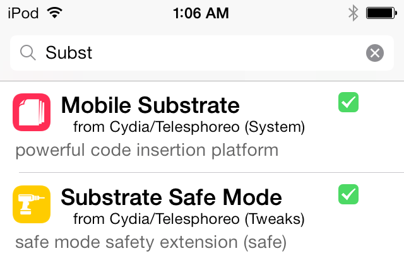Image resolution: width=404 pixels, height=263 pixels.
Task: Tap "from Cydia/Telesphoreo (Tweaks)" source line
Action: [x=189, y=219]
